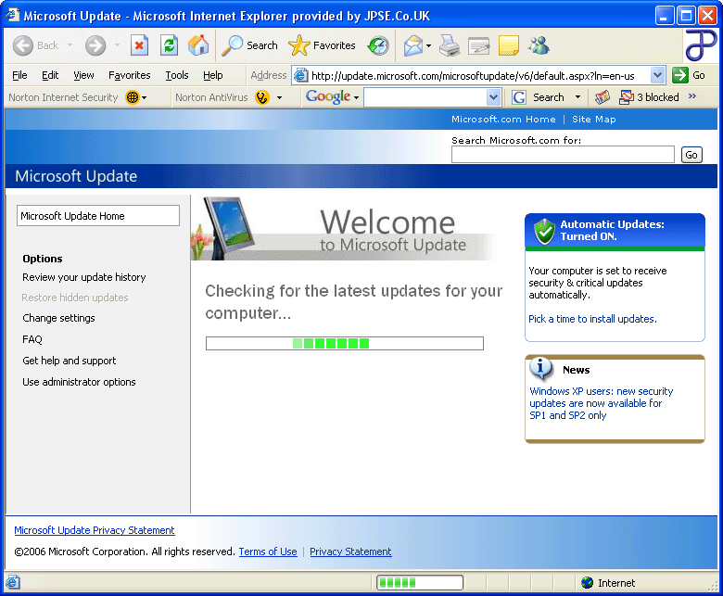Click the status bar loading progress indicator
The image size is (723, 596).
pos(420,583)
